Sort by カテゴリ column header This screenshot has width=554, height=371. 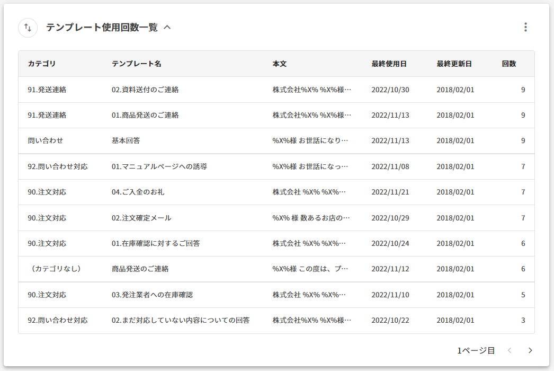(x=42, y=64)
